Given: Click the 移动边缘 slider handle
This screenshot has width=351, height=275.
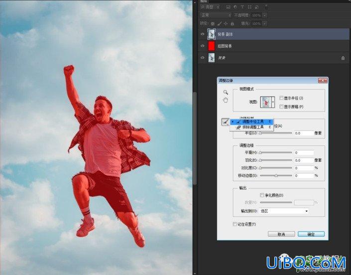Looking at the screenshot, I should click(276, 176).
